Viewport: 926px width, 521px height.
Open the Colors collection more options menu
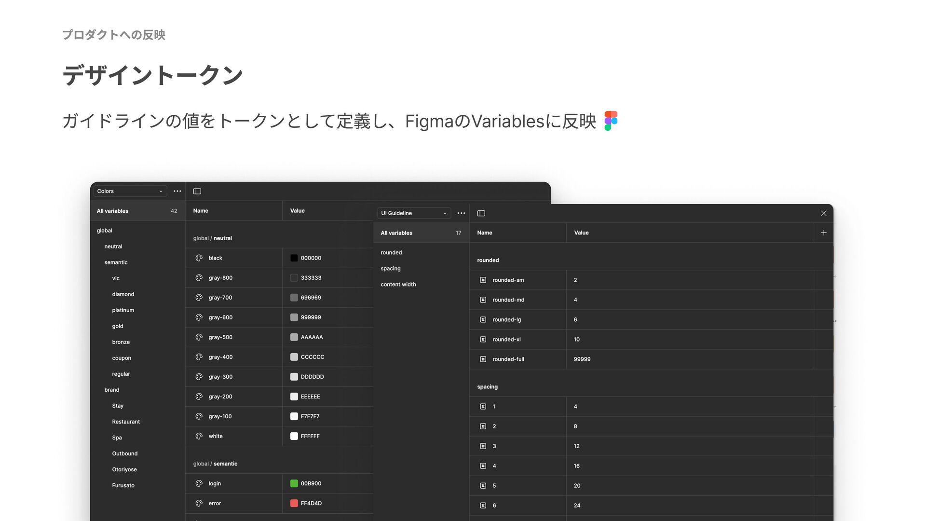pos(177,191)
